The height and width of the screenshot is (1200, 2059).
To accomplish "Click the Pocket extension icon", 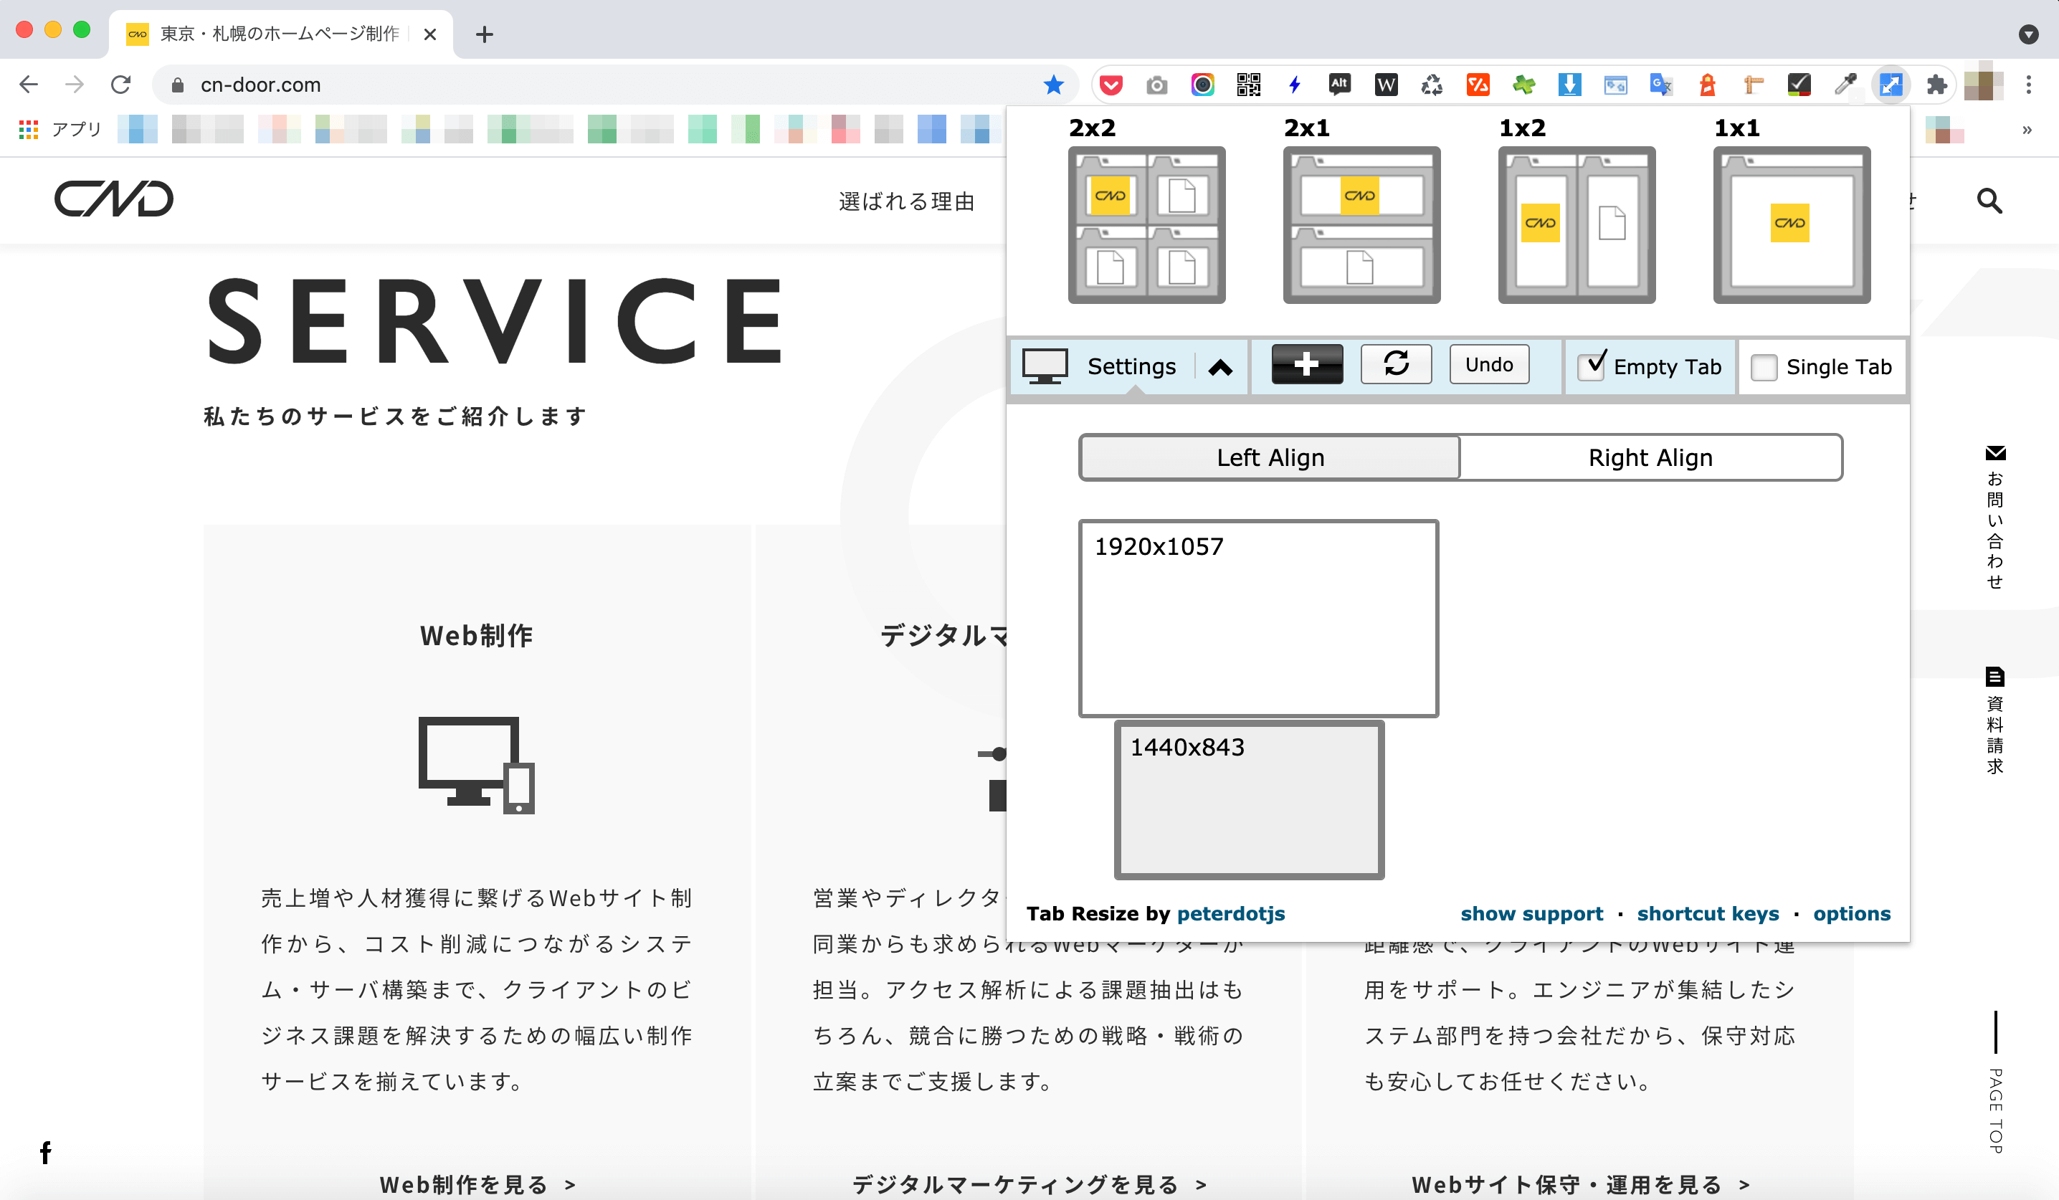I will click(x=1111, y=85).
